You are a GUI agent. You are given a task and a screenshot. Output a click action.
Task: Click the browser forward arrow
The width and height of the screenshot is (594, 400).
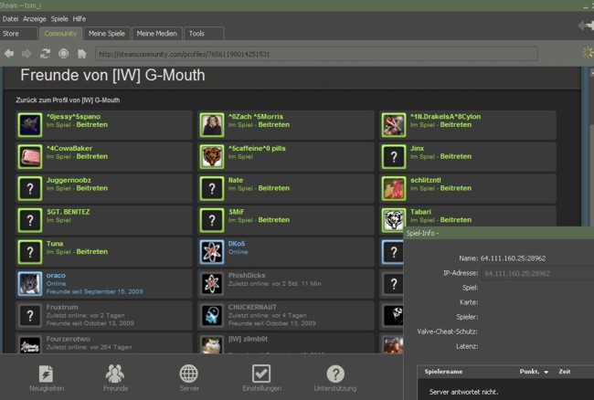coord(27,54)
